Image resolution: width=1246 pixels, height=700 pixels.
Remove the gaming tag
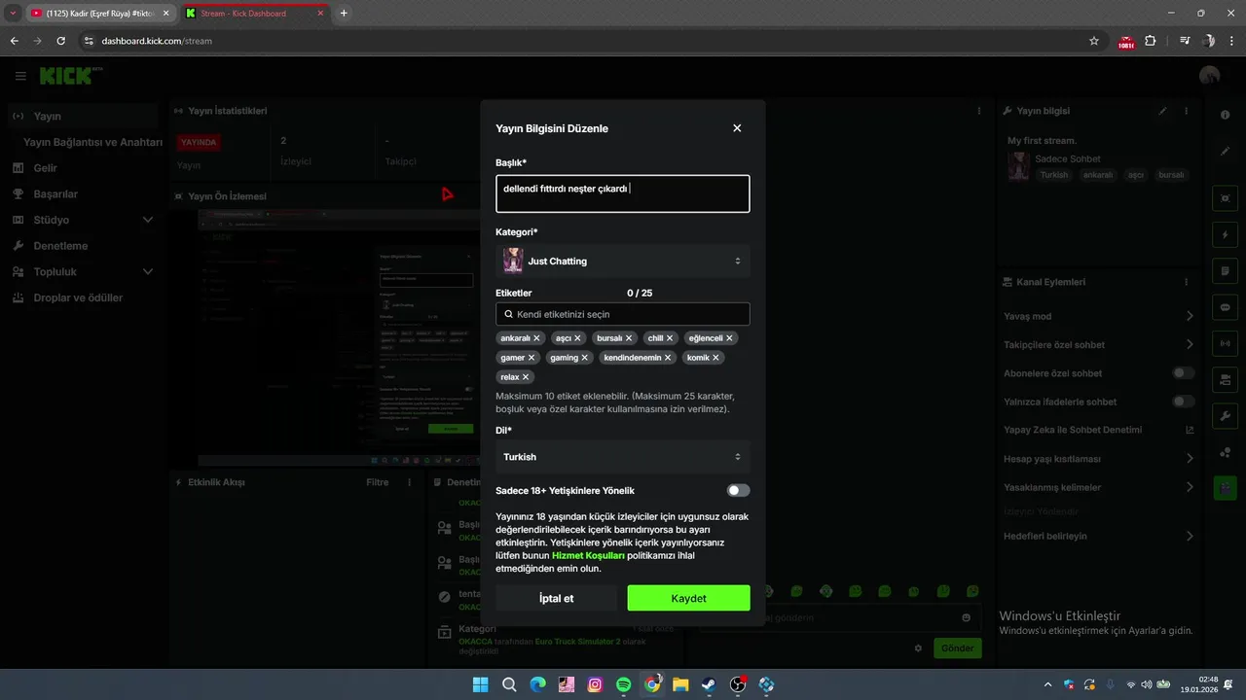tap(585, 358)
